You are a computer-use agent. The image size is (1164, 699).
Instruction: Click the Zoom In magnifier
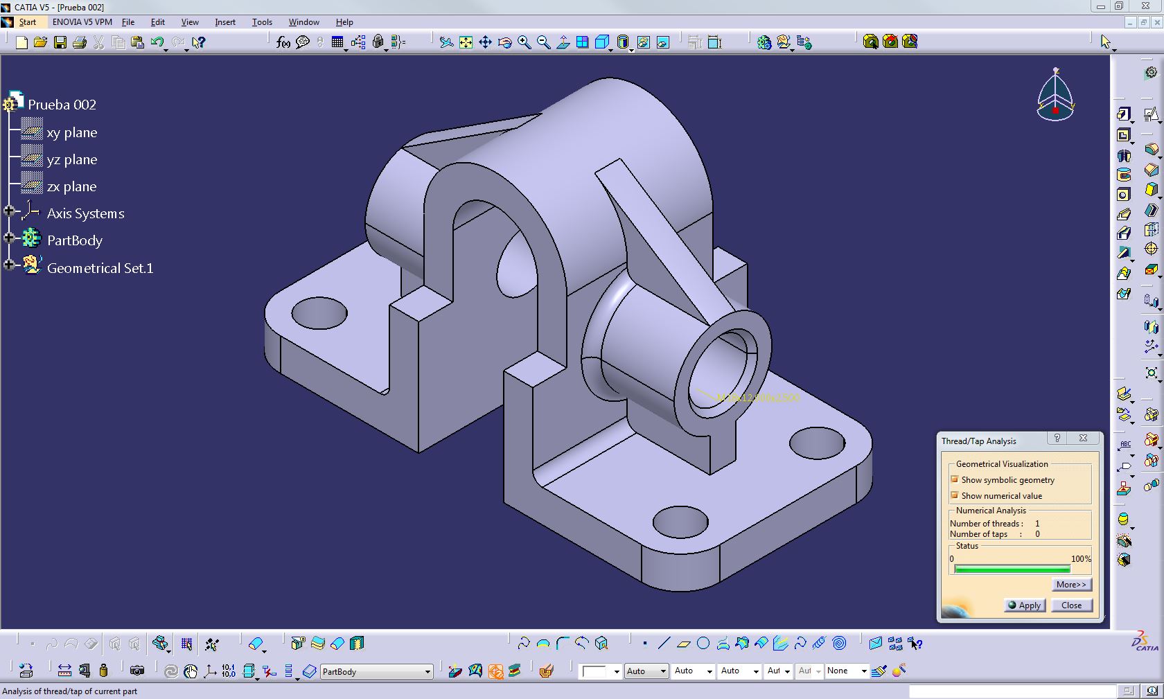click(524, 42)
